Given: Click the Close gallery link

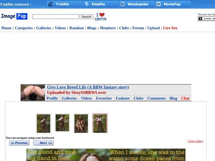Looking at the screenshot, I should tap(196, 141).
